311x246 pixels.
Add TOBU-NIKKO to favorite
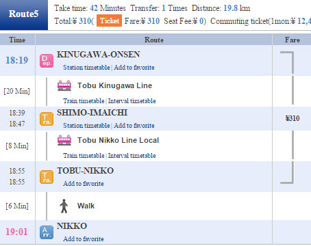(84, 184)
